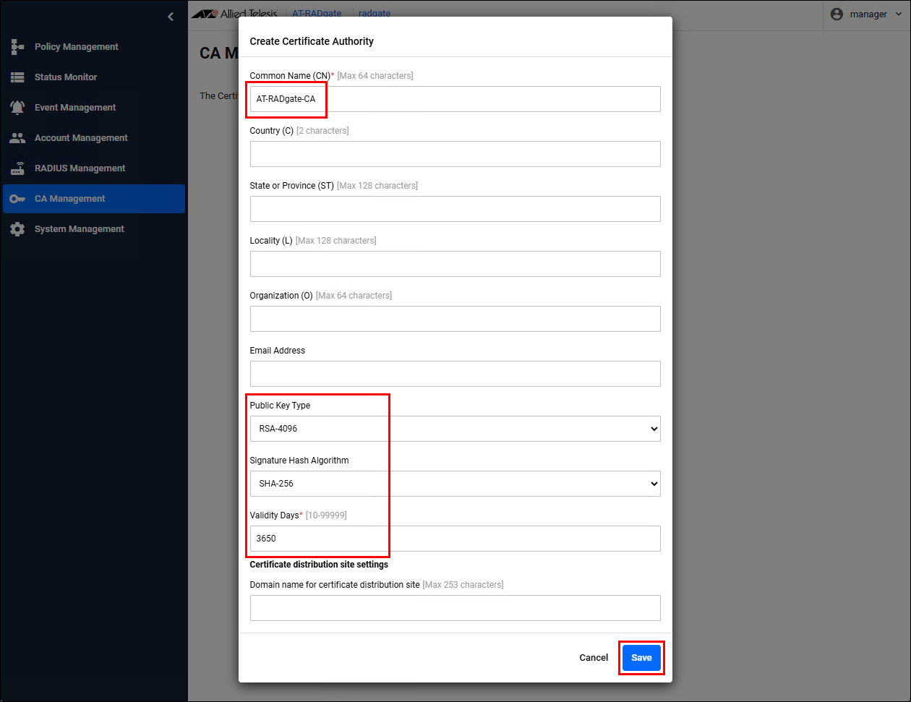
Task: Click the Allied Telesis logo
Action: click(x=234, y=13)
